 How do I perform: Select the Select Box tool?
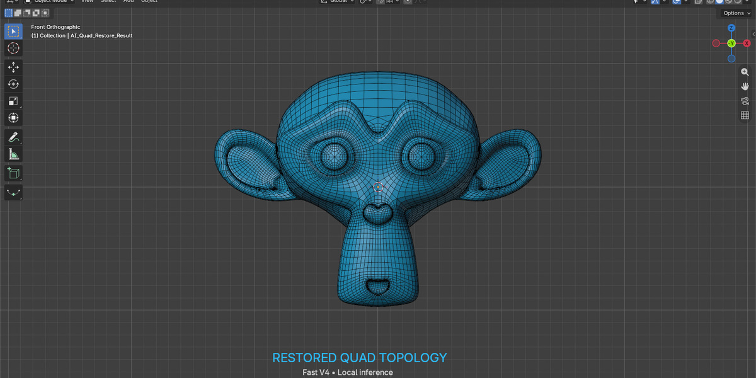[x=13, y=31]
